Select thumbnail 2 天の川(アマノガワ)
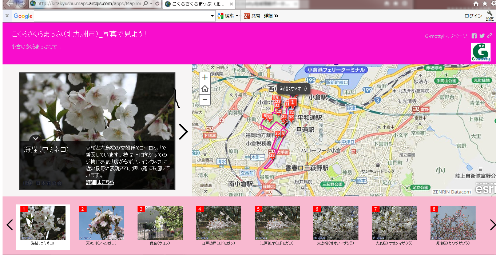The height and width of the screenshot is (255, 496). (102, 226)
